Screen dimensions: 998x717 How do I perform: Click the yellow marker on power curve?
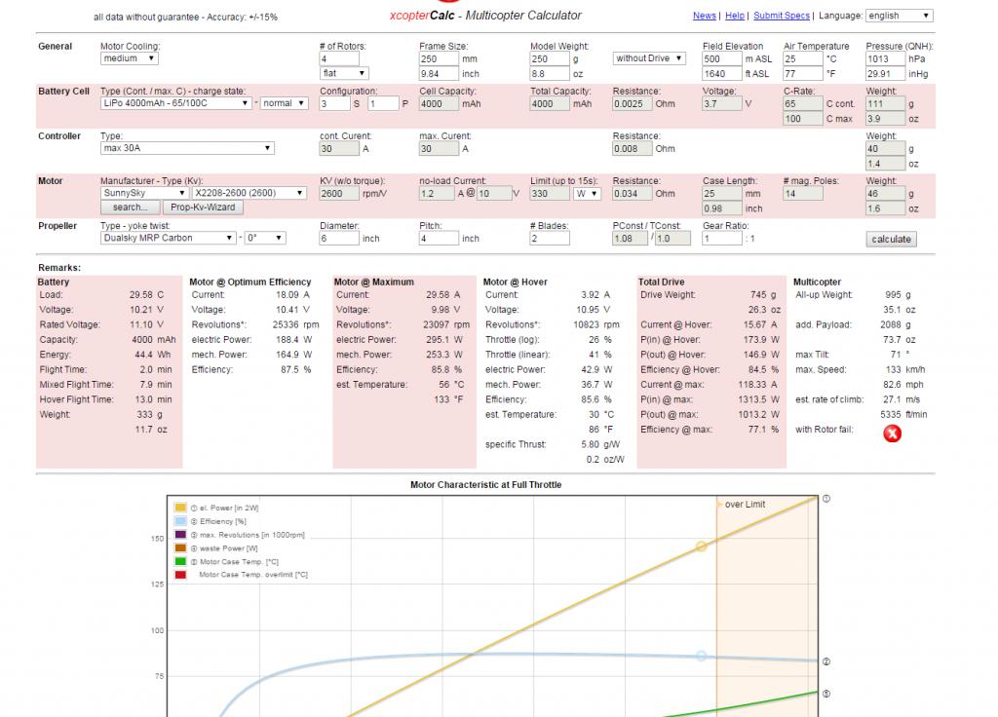[701, 546]
